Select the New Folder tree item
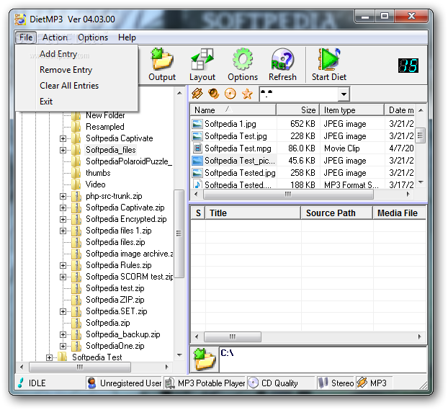 105,115
